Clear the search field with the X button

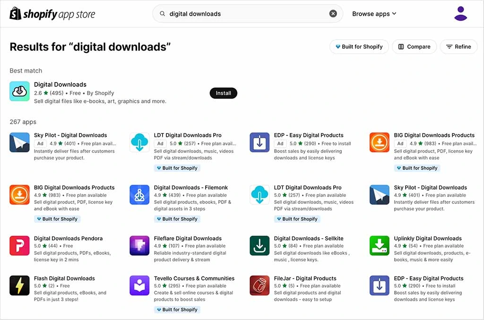pos(333,14)
